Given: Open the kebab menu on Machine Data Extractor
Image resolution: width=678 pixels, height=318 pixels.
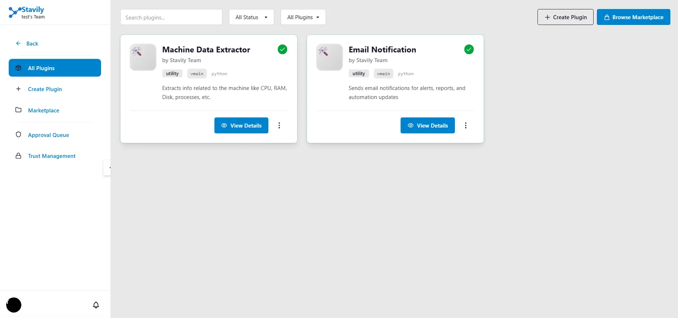Looking at the screenshot, I should point(279,125).
